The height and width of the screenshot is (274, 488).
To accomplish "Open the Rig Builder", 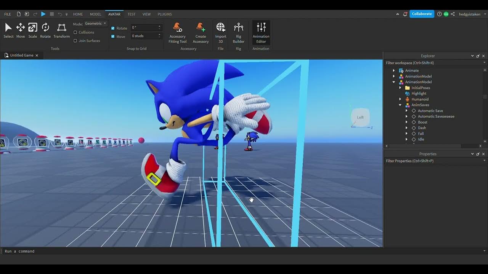I will pos(239,33).
